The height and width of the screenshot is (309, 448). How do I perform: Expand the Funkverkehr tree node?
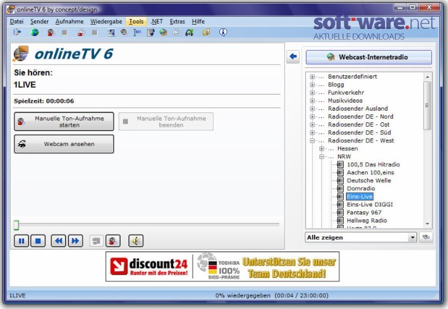click(x=312, y=93)
